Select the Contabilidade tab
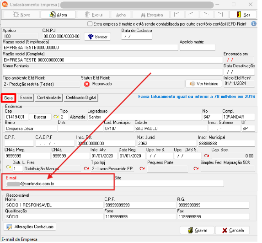 tap(49, 97)
